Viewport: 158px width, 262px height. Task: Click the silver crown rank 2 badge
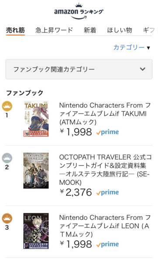tap(7, 158)
